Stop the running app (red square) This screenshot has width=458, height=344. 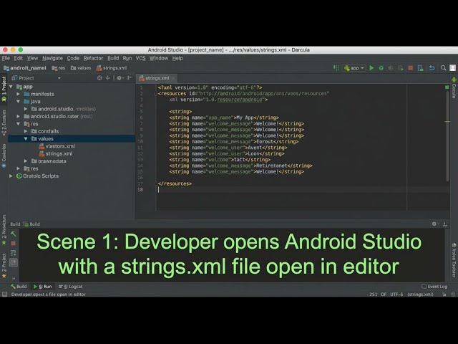pos(410,68)
